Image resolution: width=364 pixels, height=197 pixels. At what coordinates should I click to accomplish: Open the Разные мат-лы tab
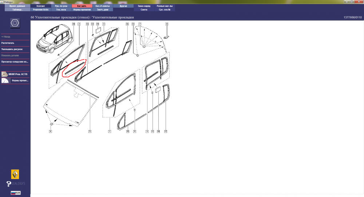[165, 6]
